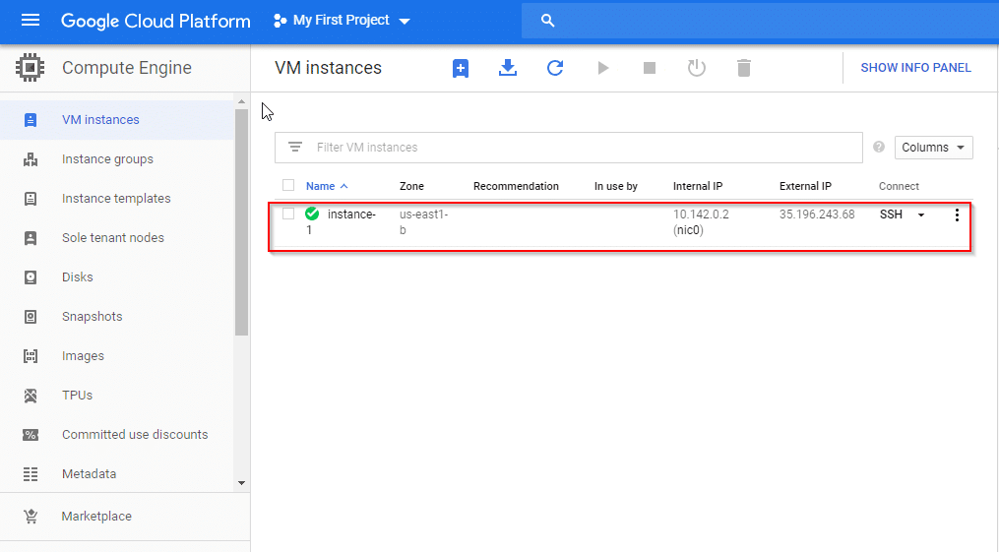
Task: Click the help question mark icon
Action: [879, 147]
